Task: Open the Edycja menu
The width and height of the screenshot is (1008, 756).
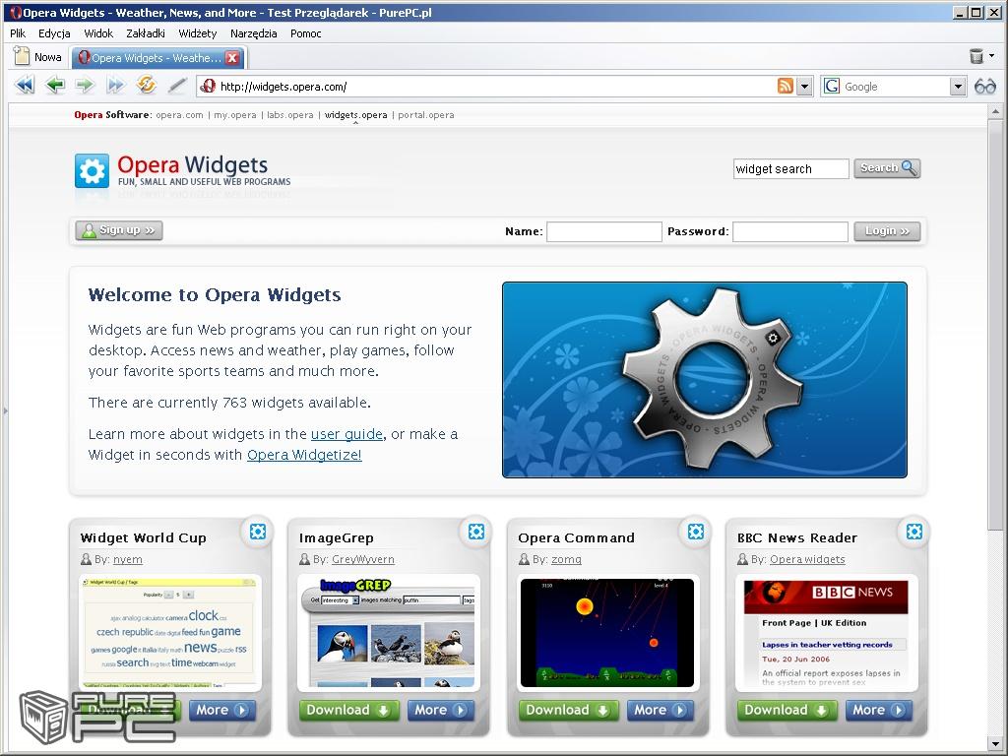Action: tap(55, 33)
